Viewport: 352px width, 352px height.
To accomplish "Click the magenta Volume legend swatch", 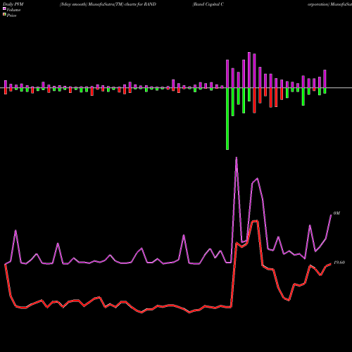I will [x=4, y=8].
